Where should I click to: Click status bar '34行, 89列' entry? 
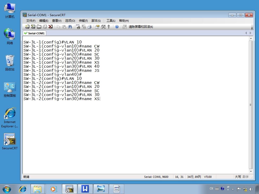click(194, 177)
